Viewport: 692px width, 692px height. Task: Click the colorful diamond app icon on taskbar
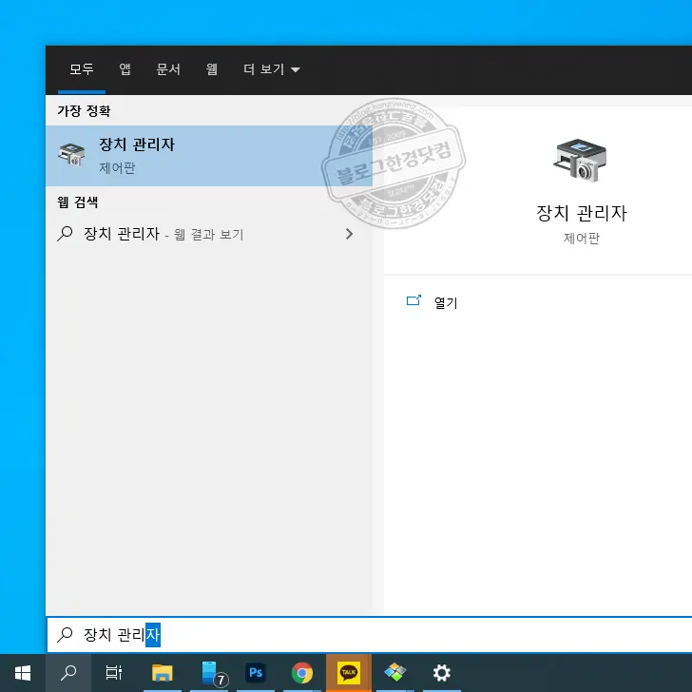click(x=395, y=673)
